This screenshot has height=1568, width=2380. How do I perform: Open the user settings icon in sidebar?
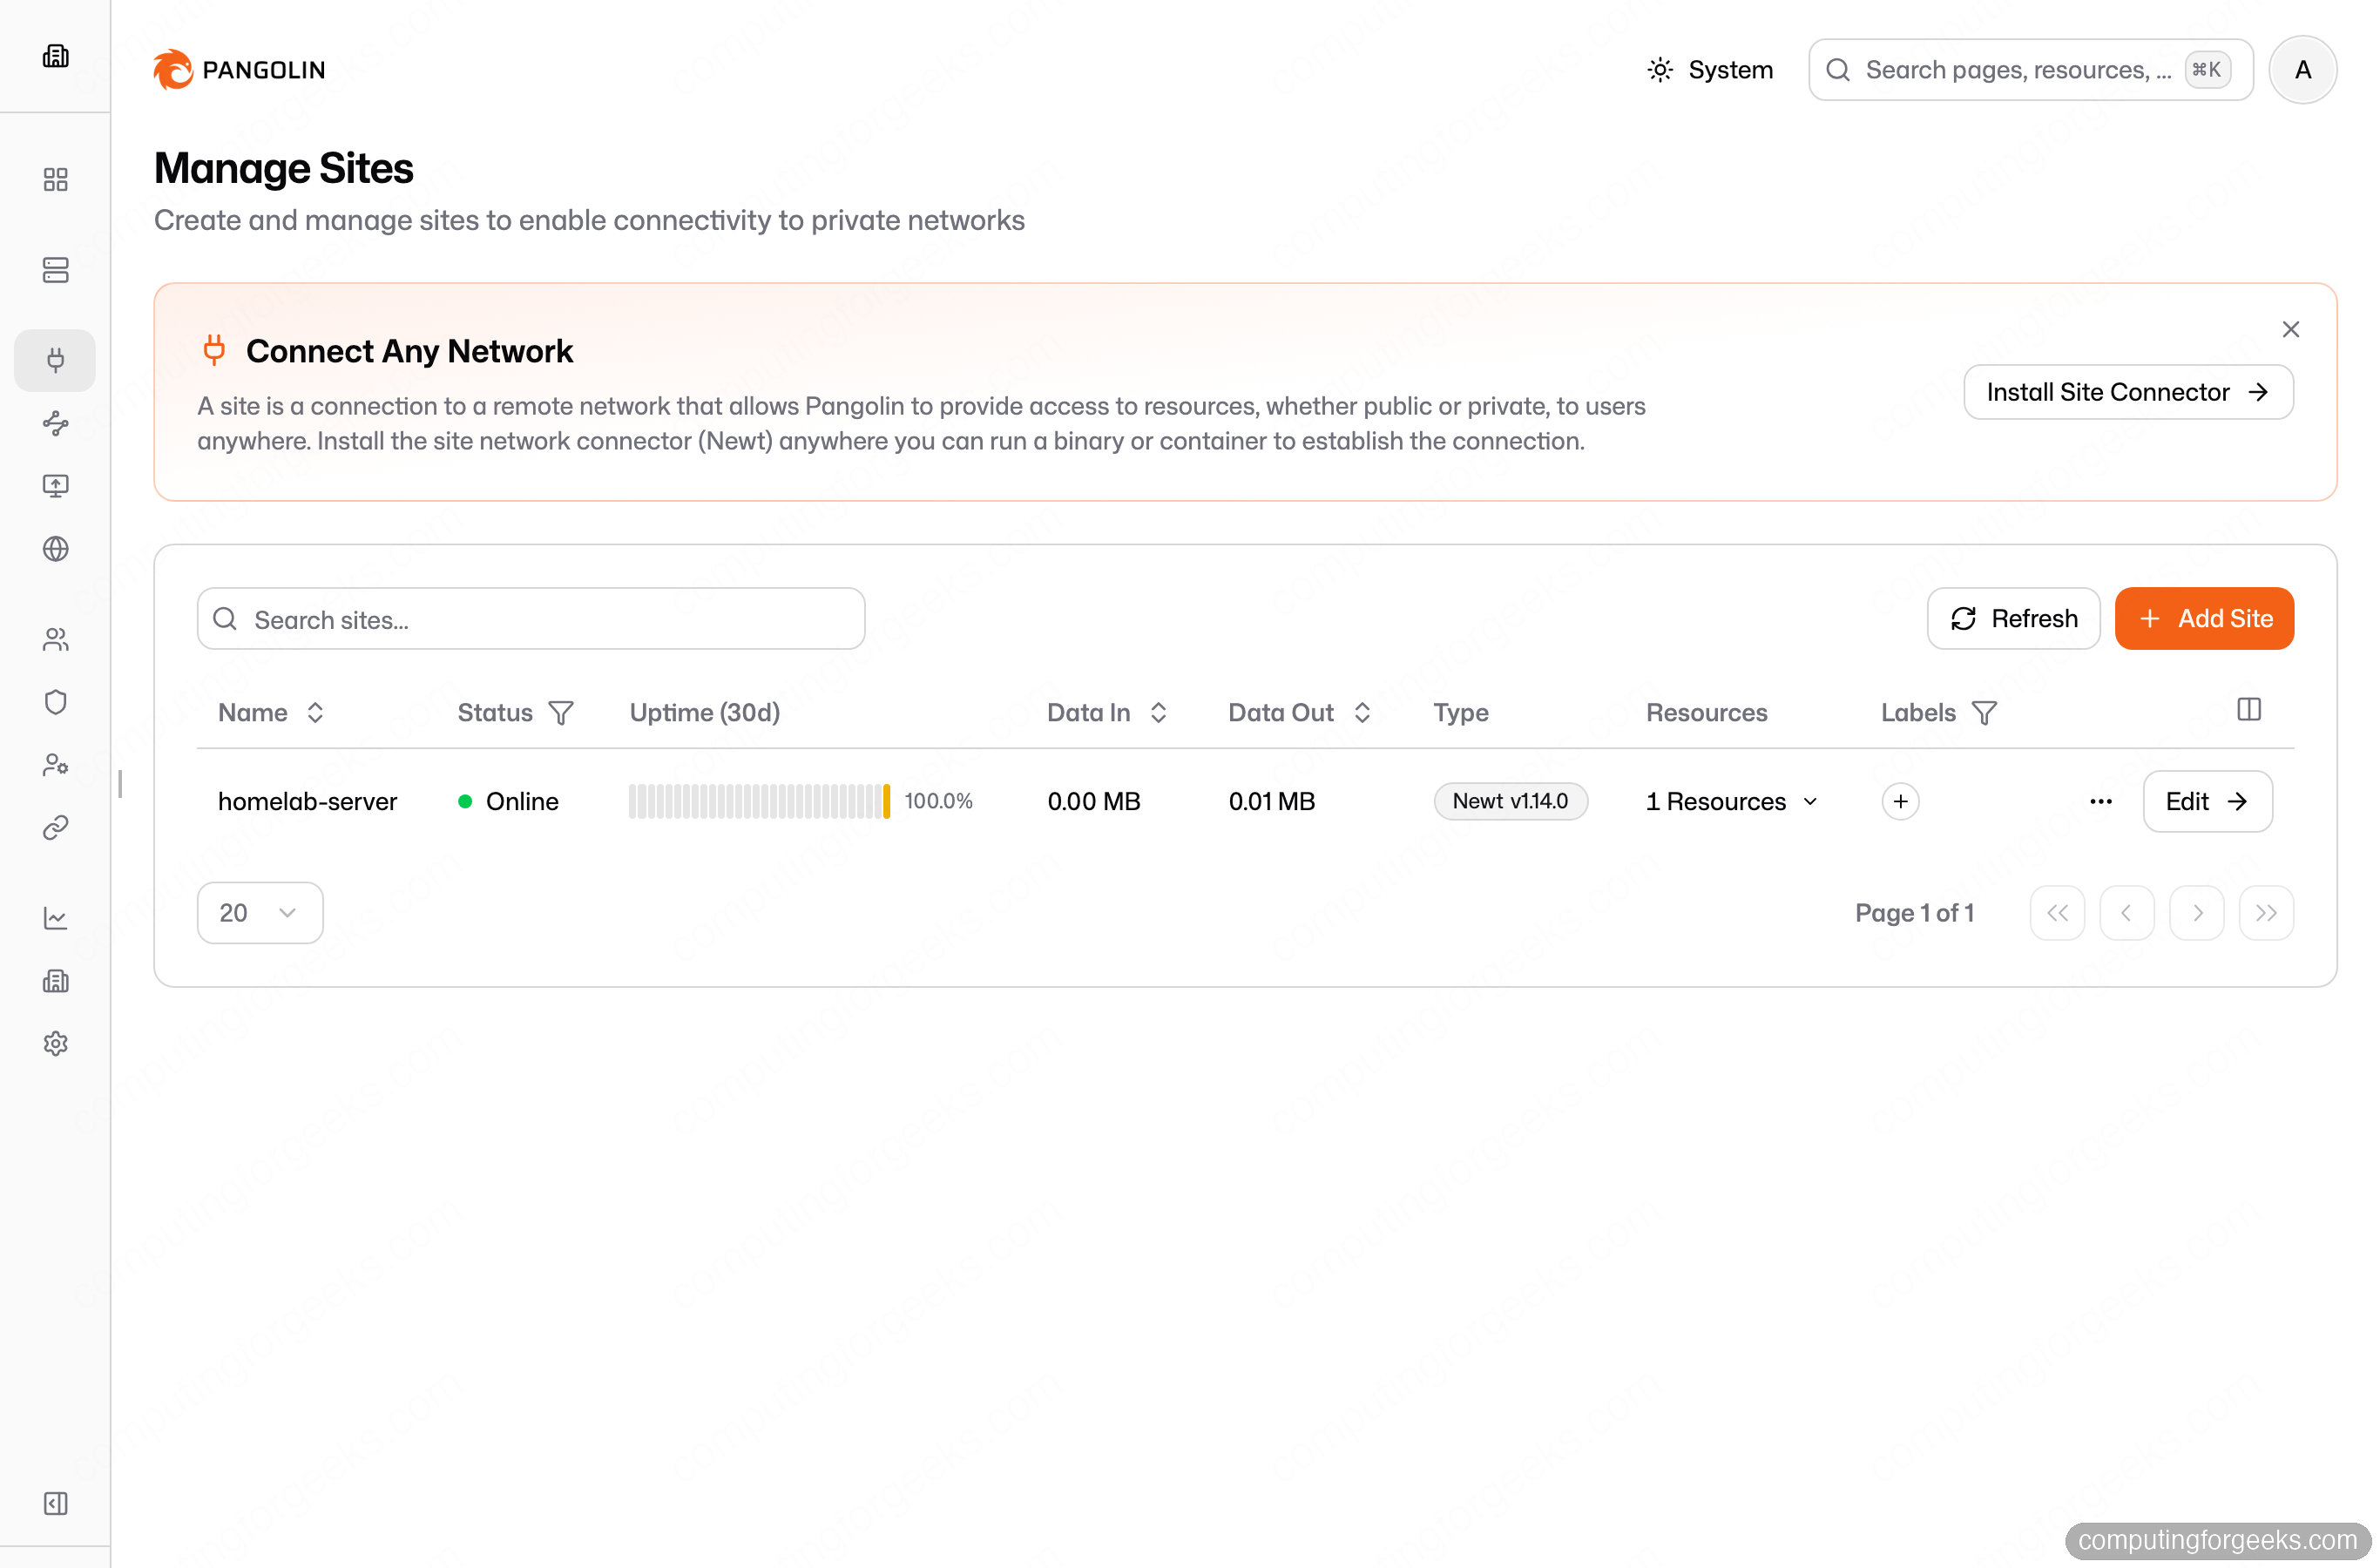point(55,765)
